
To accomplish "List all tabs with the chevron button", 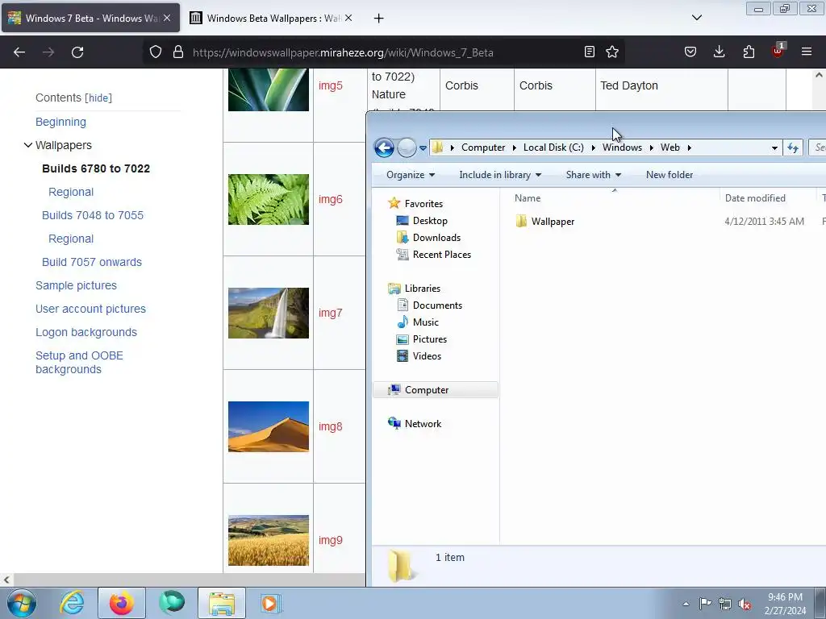I will click(x=696, y=18).
